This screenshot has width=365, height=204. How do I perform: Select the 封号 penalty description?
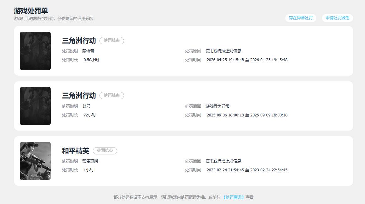(x=86, y=106)
